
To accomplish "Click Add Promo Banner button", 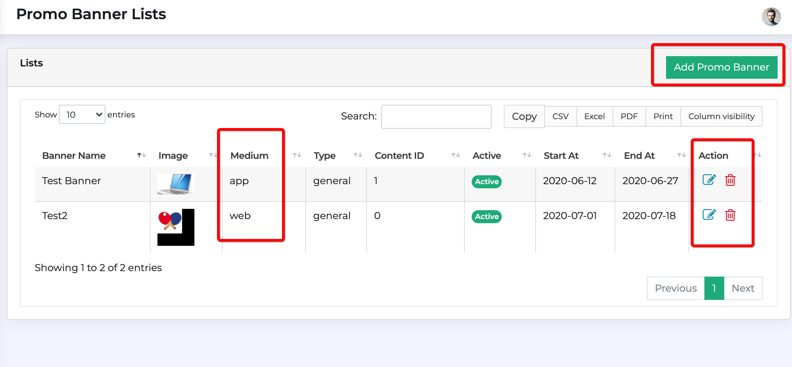I will (721, 67).
